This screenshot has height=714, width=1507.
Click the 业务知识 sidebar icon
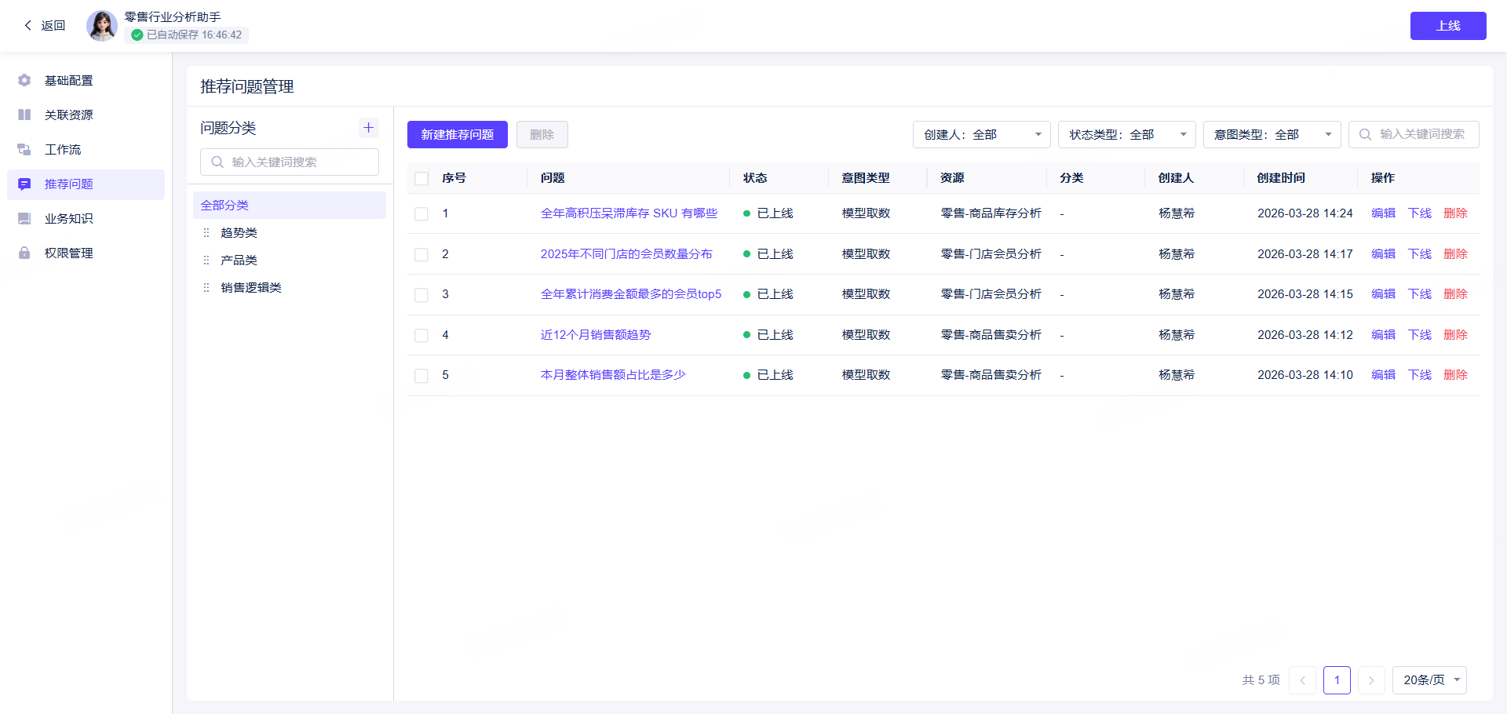click(x=24, y=218)
